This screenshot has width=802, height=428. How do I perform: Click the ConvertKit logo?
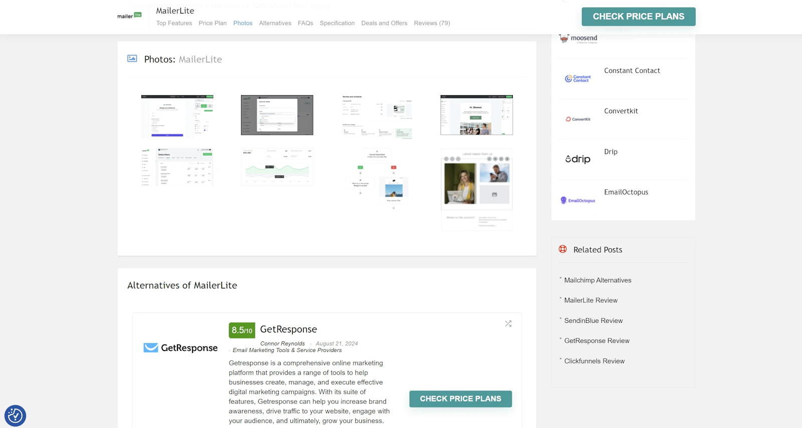click(x=578, y=119)
